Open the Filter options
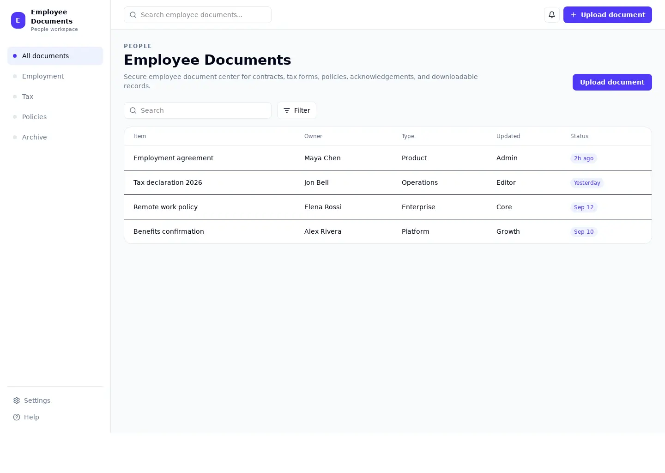 (x=296, y=110)
